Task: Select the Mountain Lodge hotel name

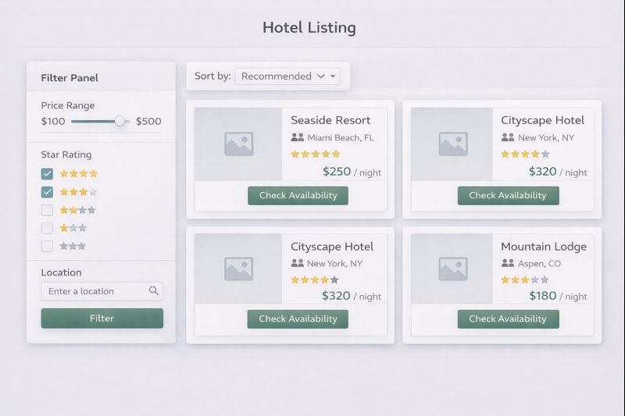Action: point(544,247)
